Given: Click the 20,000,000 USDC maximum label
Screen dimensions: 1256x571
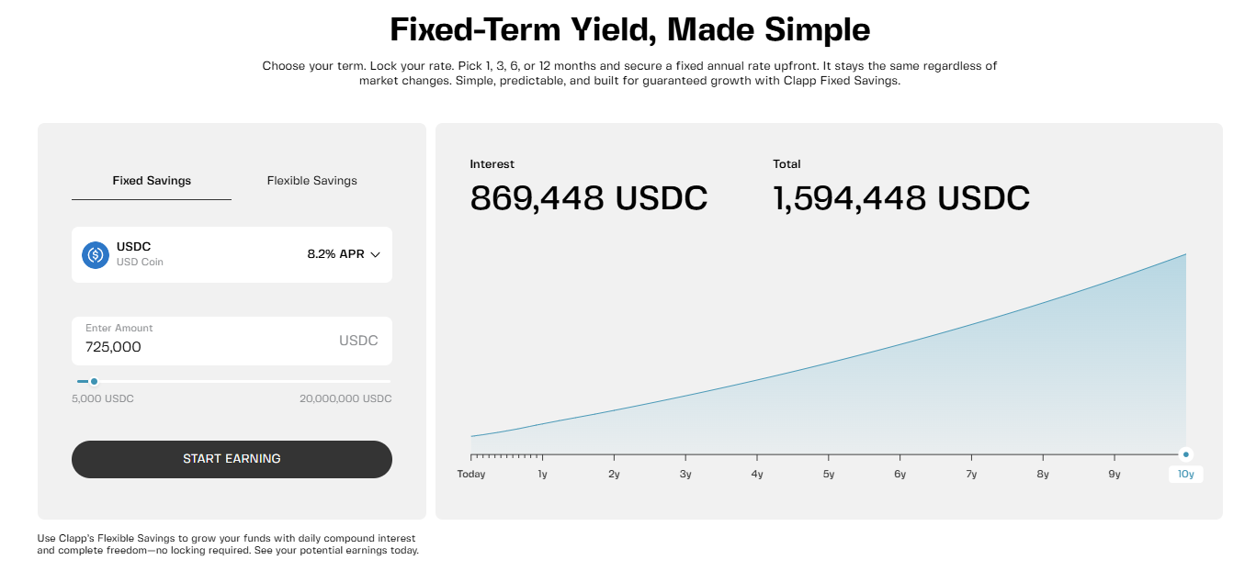Looking at the screenshot, I should point(345,398).
